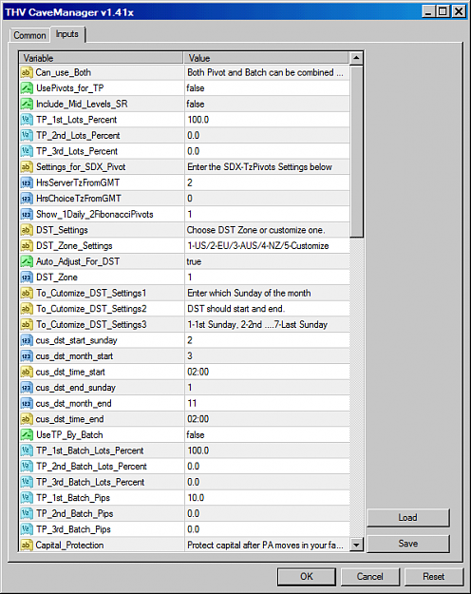The image size is (471, 594).
Task: Select the false value of UseTP_By_Batch
Action: click(196, 435)
